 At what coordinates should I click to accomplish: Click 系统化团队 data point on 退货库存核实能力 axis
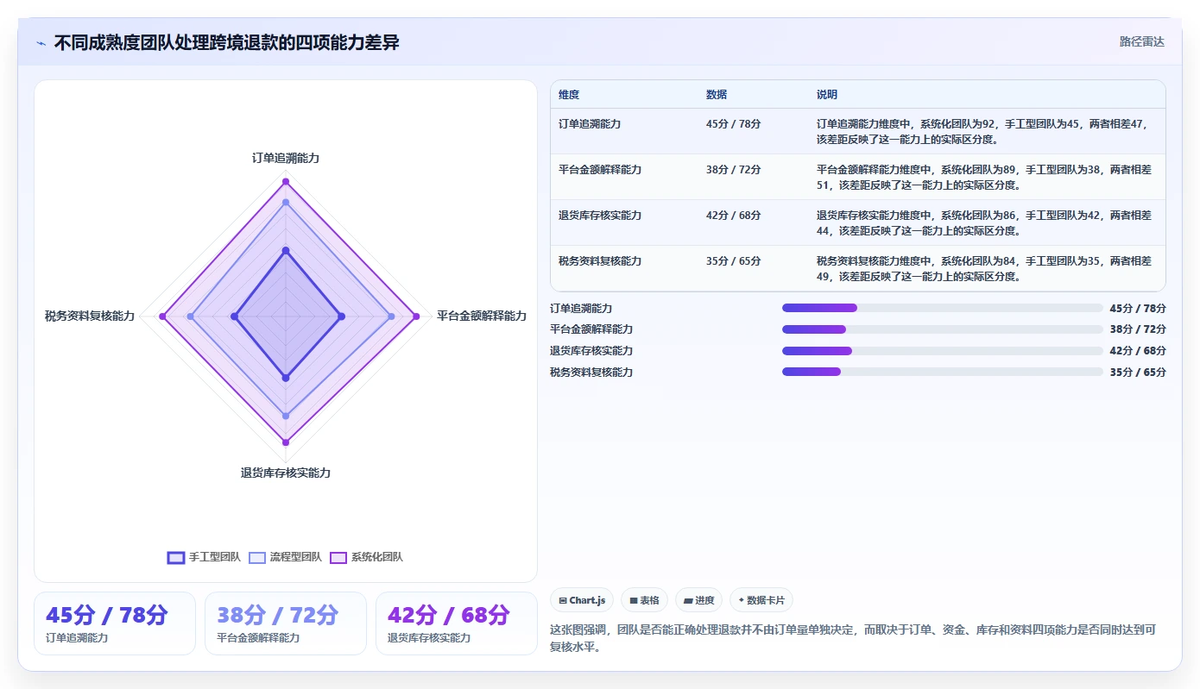click(286, 443)
